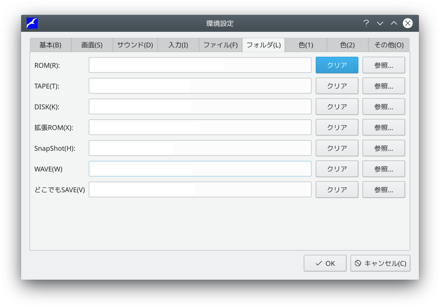Viewport: 440px width, 307px height.
Task: Browse for the TAPE(T) folder
Action: (384, 86)
